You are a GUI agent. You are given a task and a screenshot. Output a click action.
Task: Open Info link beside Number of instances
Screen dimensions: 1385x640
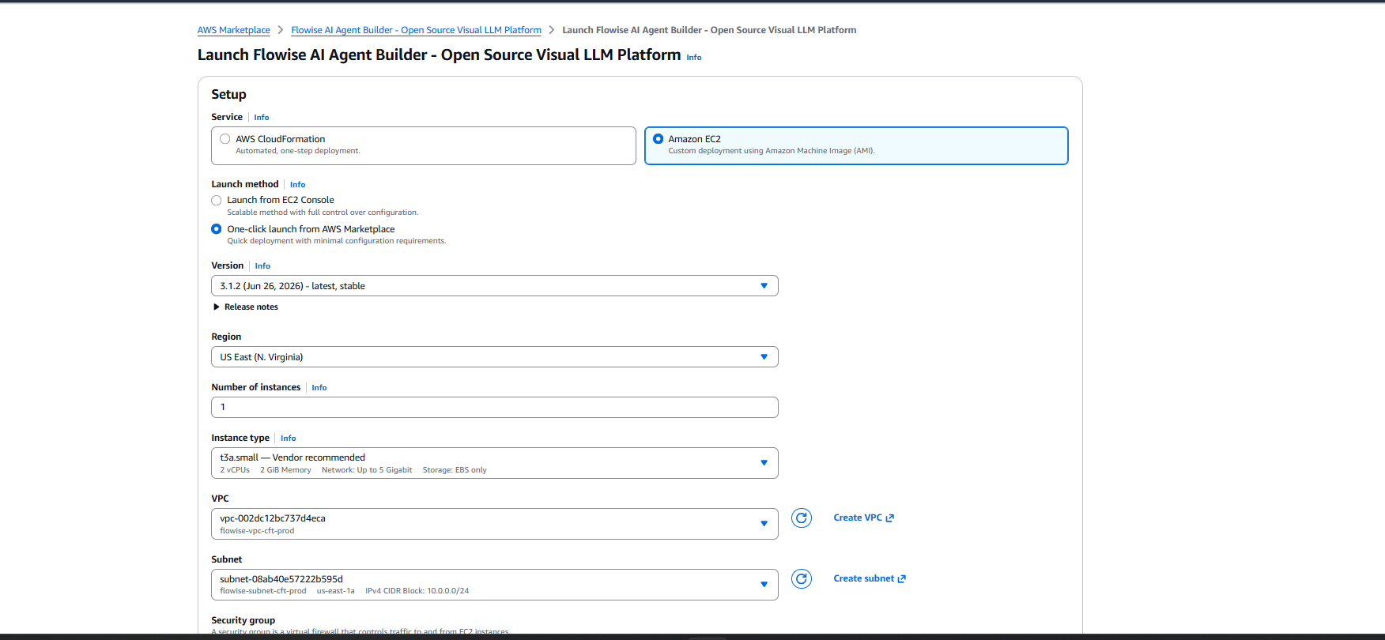tap(319, 388)
